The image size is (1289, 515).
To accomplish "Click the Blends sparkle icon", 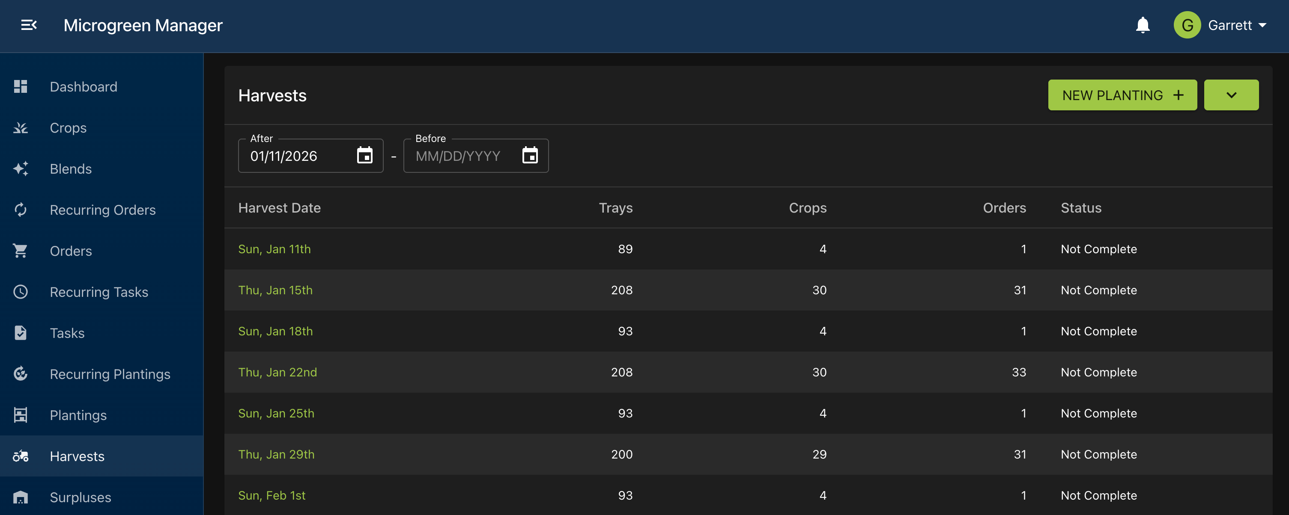I will click(21, 169).
